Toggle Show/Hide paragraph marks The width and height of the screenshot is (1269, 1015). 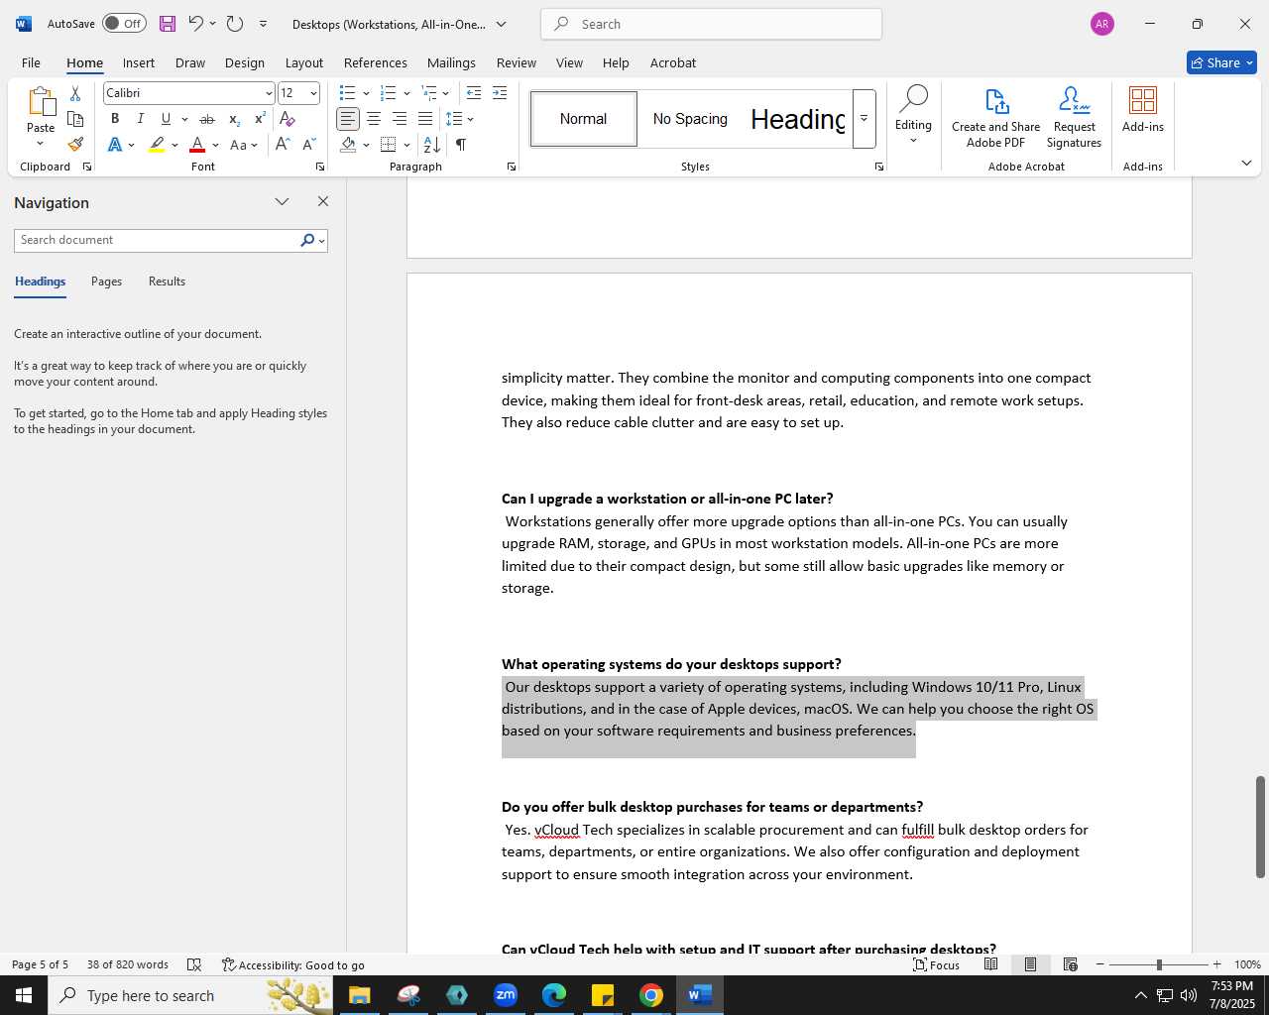pyautogui.click(x=461, y=145)
